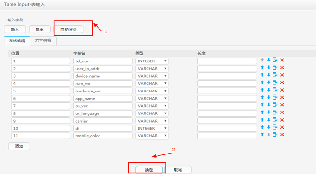Move the user_ip_addr row up

coord(262,67)
